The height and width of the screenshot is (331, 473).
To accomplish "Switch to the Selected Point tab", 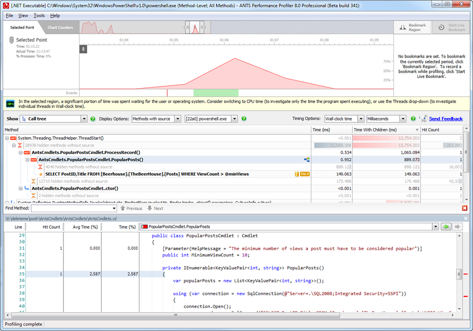I will (22, 28).
